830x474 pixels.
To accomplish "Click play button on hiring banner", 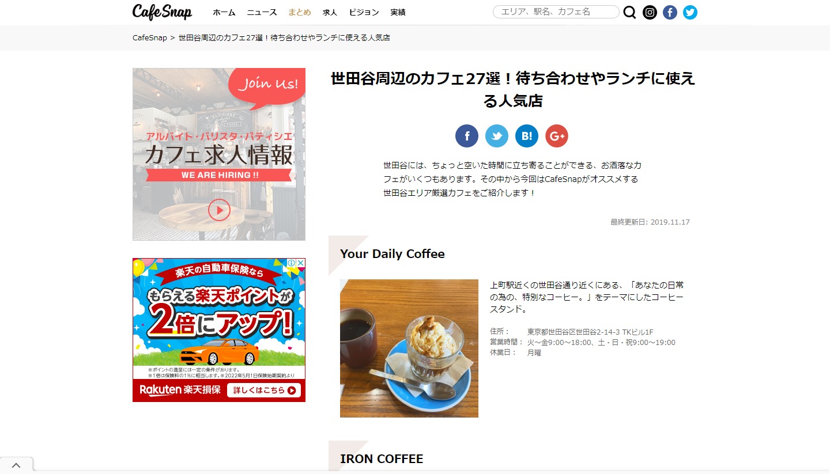I will click(219, 210).
